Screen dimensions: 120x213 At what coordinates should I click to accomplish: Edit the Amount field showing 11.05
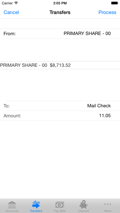[60, 116]
